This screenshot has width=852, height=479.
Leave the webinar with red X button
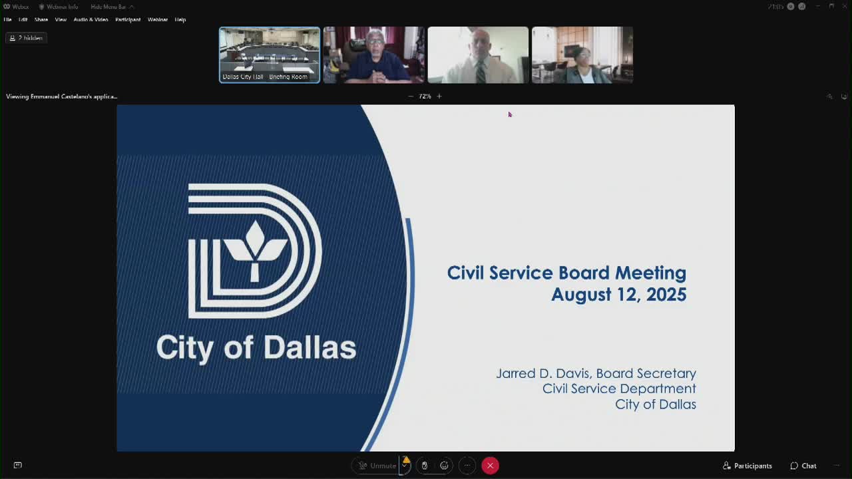pos(490,466)
